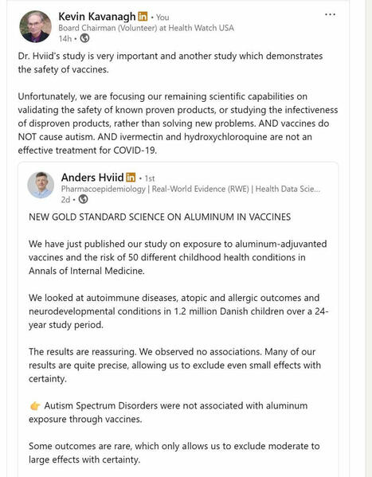Click LinkedIn badge next to Kevin Kavanagh
Viewport: 372px width, 477px height.
tap(143, 16)
